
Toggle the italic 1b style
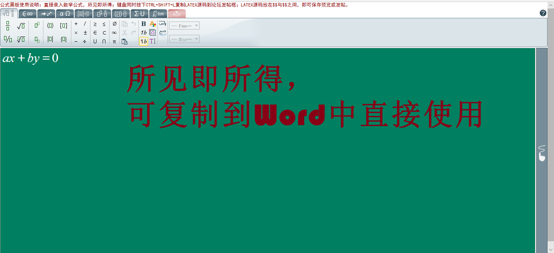144,32
